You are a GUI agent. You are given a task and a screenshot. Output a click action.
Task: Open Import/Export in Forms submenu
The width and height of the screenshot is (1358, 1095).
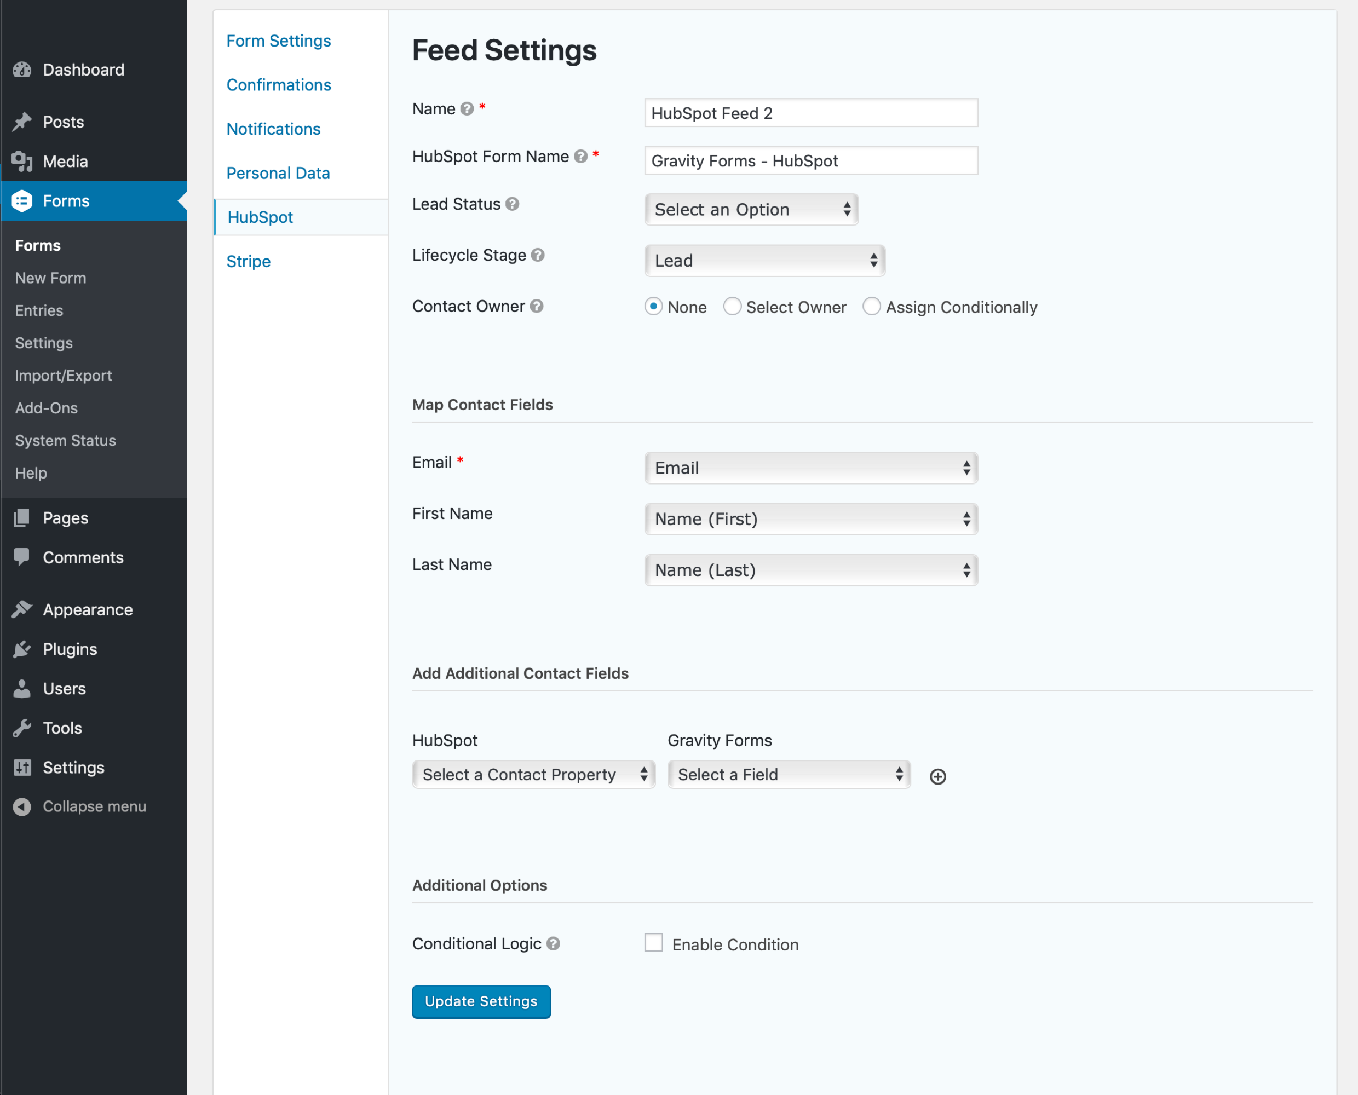point(63,376)
